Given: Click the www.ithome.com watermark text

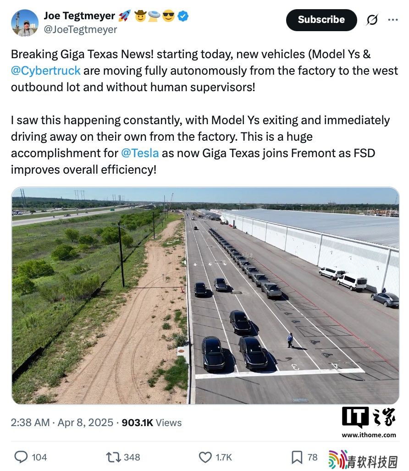Looking at the screenshot, I should pyautogui.click(x=369, y=435).
